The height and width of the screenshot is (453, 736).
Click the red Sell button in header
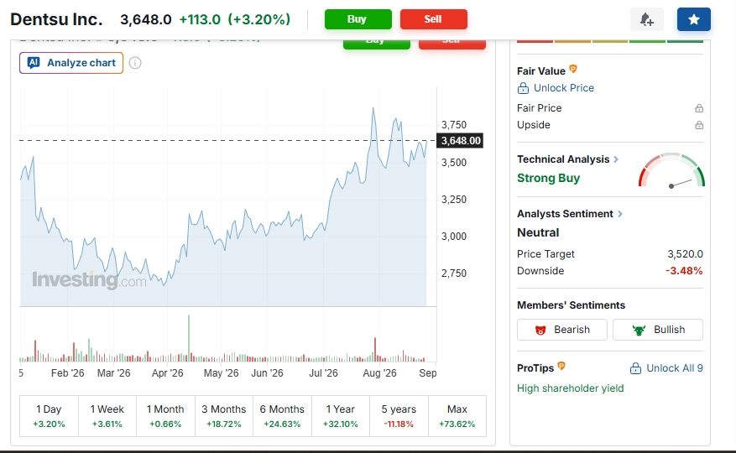(x=433, y=19)
